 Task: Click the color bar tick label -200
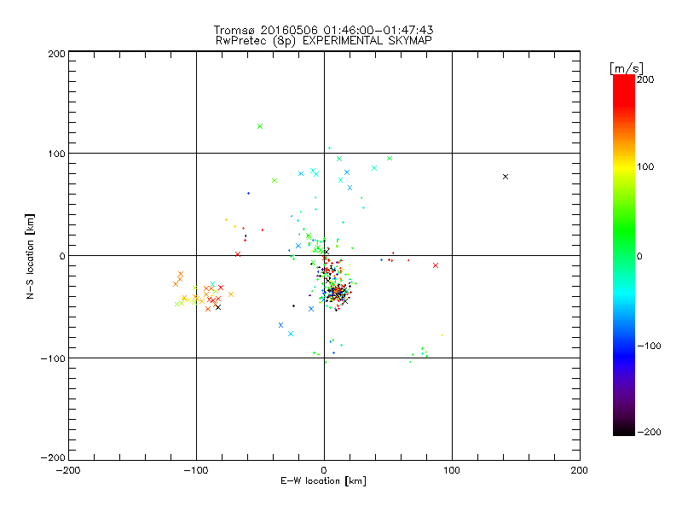tap(649, 432)
